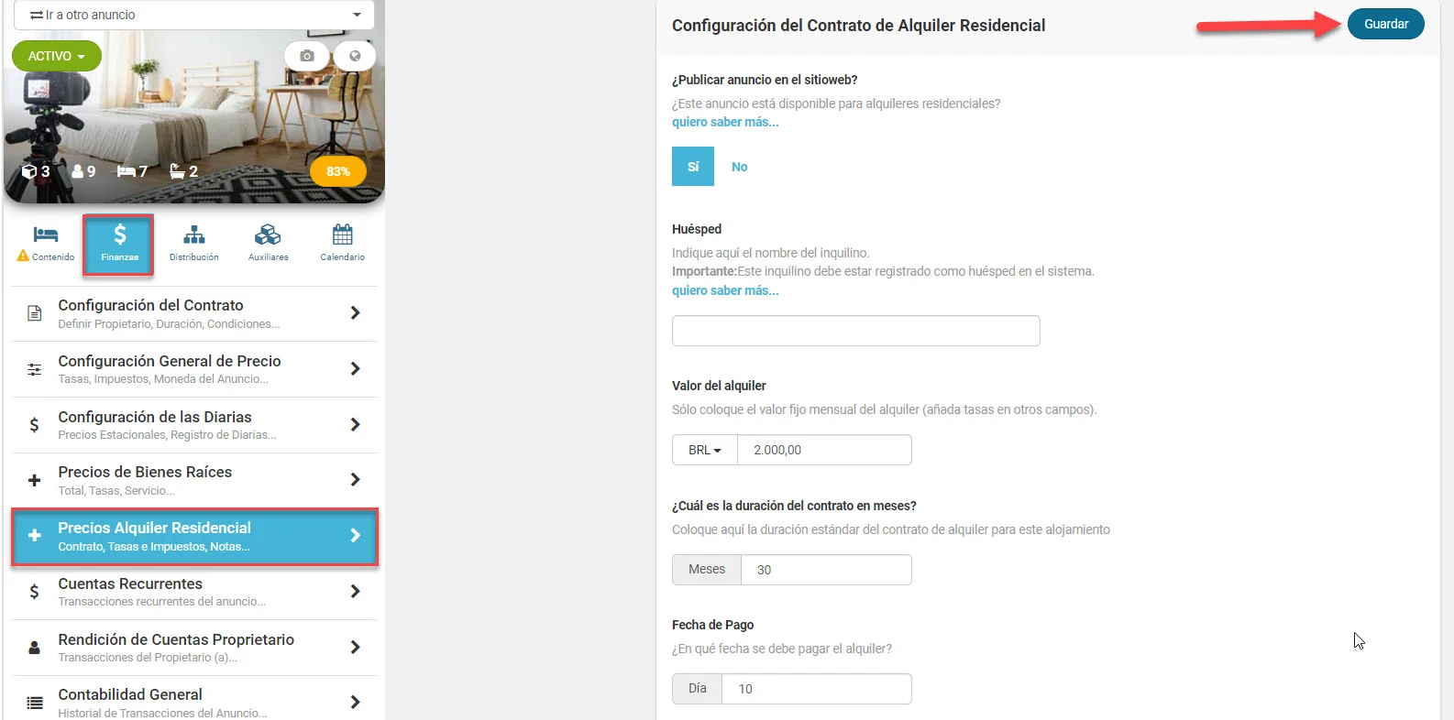1454x720 pixels.
Task: Open the ACTIVO status dropdown
Action: 57,56
